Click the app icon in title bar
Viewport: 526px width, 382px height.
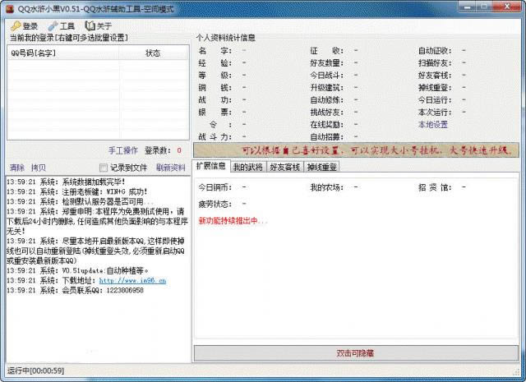10,9
